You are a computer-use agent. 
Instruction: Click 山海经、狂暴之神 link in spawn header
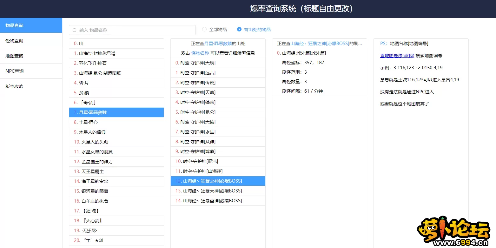pos(320,44)
